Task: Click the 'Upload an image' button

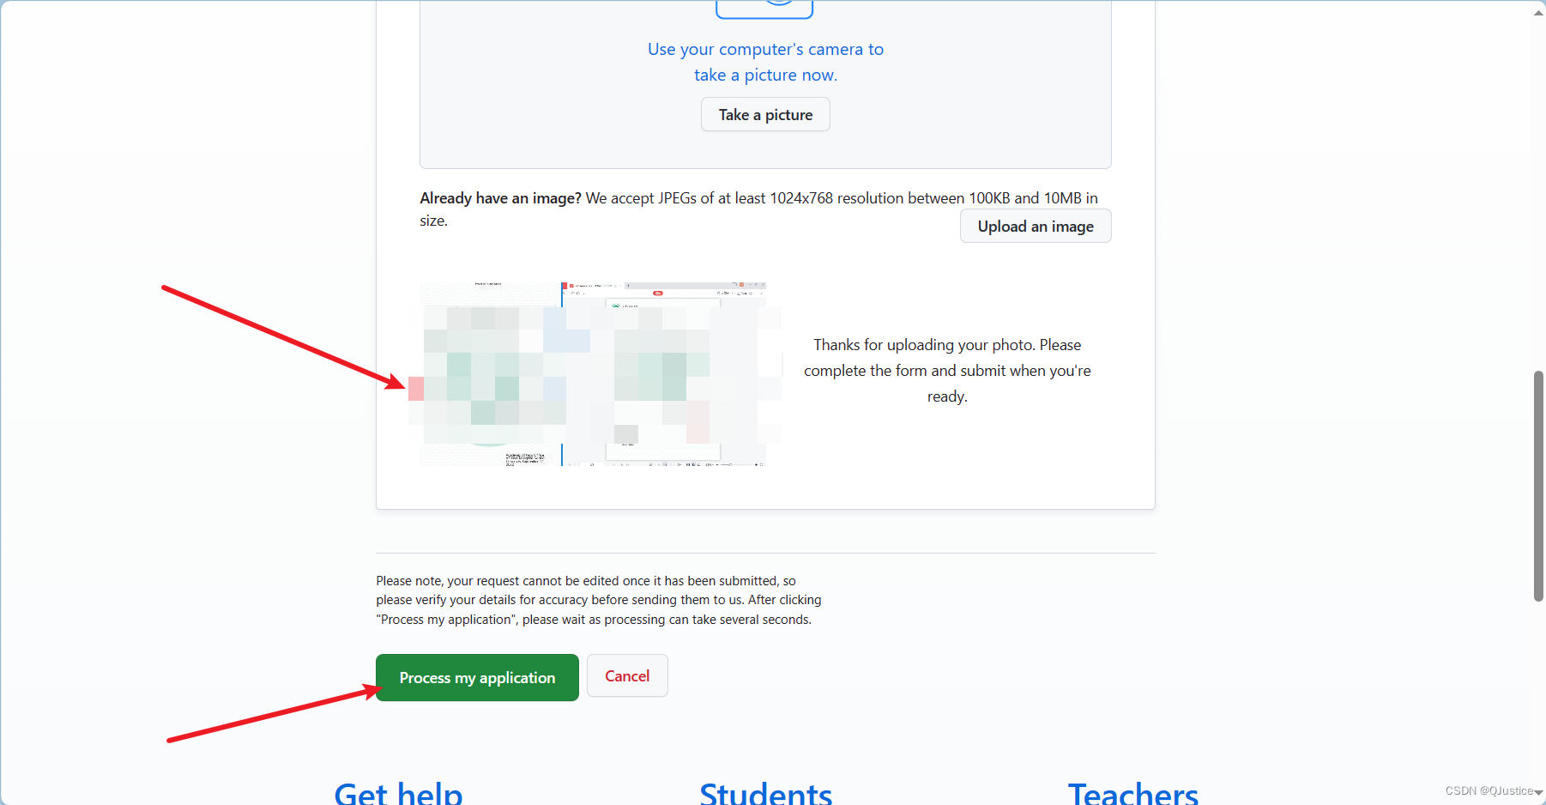Action: tap(1035, 226)
